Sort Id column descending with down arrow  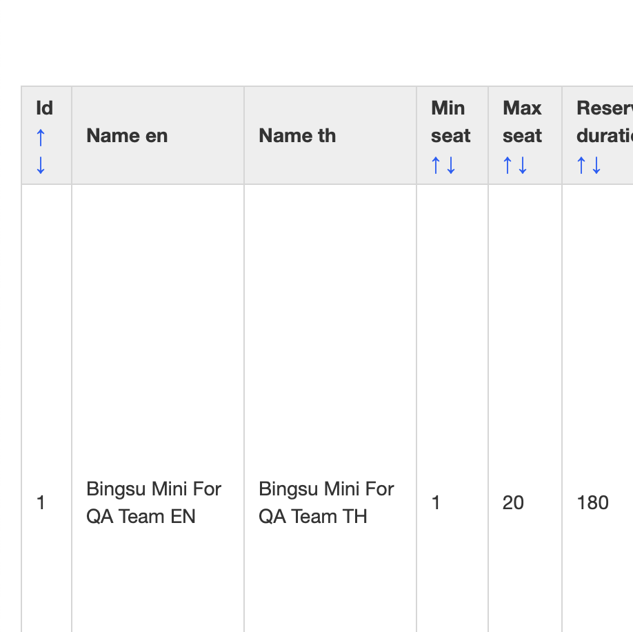tap(41, 165)
